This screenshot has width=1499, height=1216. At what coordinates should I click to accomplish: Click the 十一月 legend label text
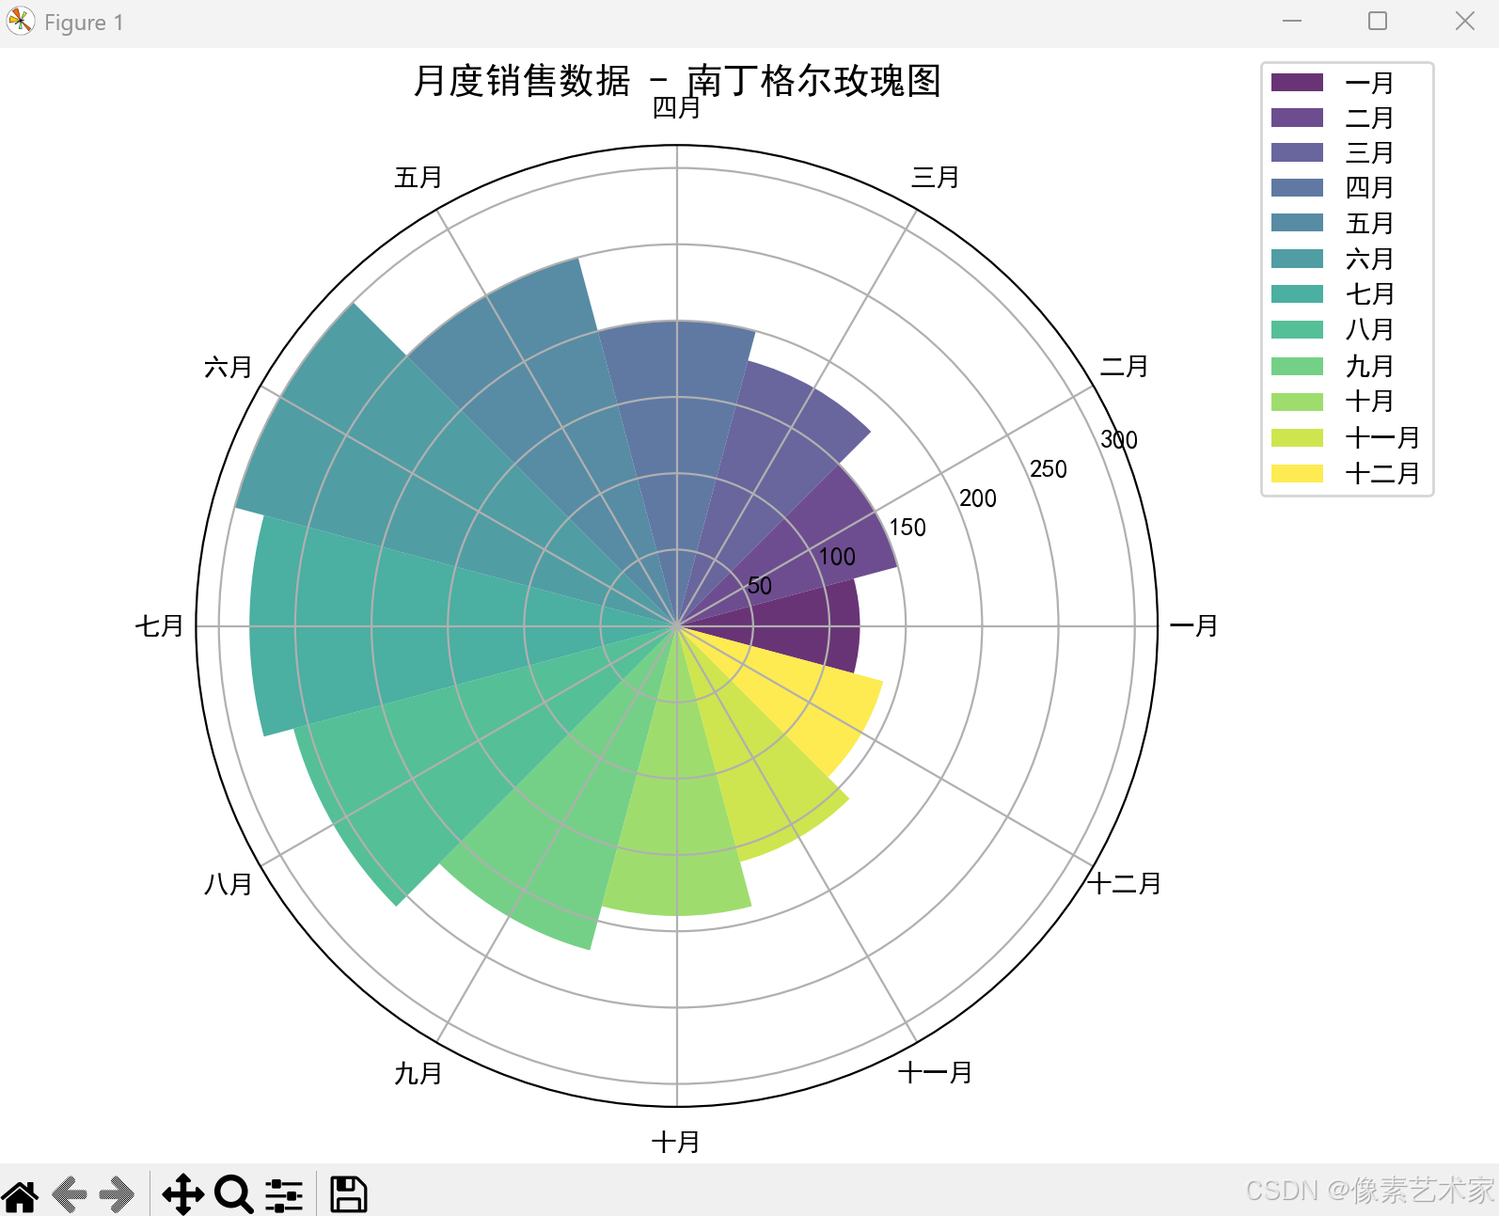[1382, 437]
